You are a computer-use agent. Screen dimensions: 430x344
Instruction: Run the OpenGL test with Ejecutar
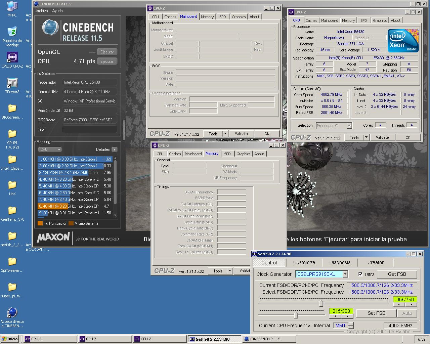pos(107,52)
